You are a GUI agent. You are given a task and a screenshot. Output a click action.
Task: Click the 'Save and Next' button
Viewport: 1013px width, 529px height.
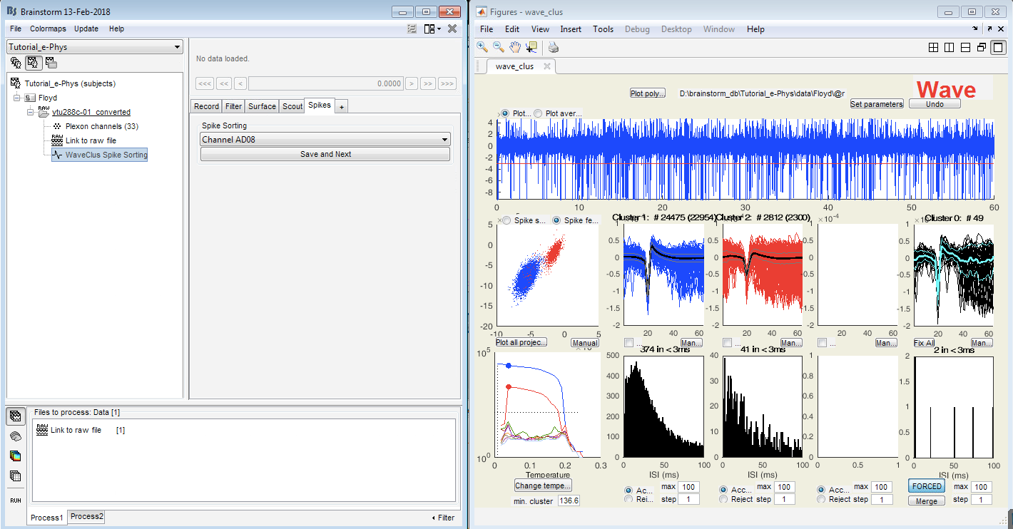point(325,154)
